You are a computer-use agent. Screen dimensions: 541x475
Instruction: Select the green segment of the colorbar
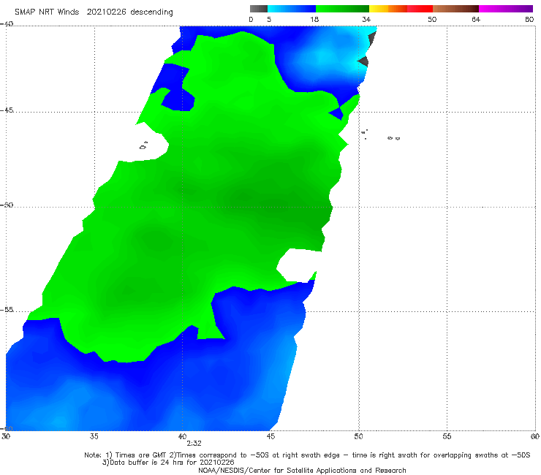click(x=342, y=9)
